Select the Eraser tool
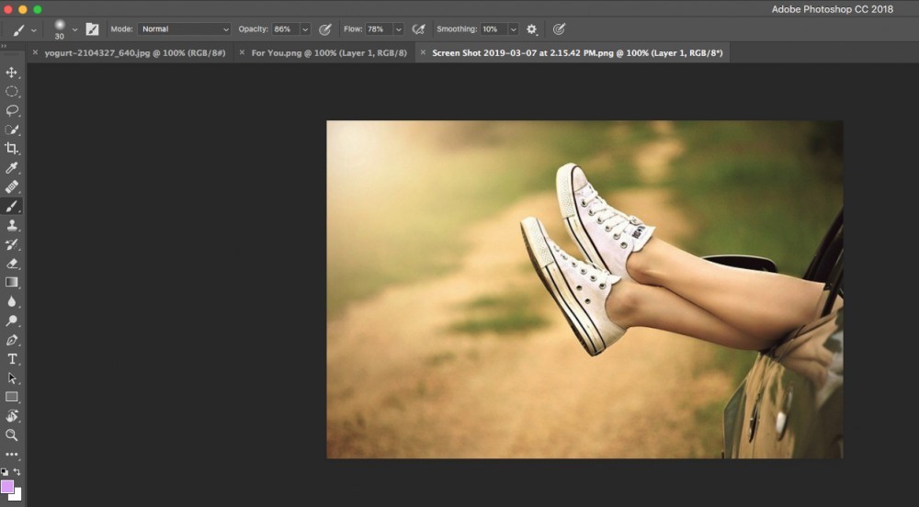 pyautogui.click(x=12, y=264)
